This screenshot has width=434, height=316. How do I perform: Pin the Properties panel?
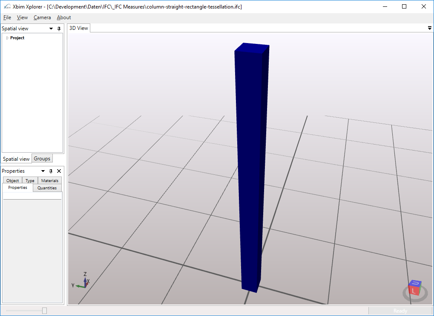pos(50,171)
